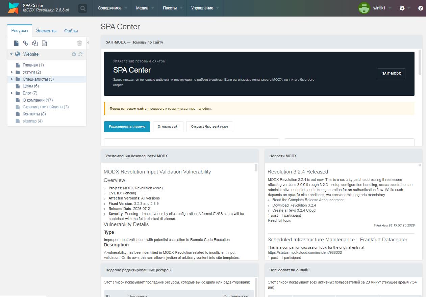Select the Контакты (8) resource

[x=34, y=114]
